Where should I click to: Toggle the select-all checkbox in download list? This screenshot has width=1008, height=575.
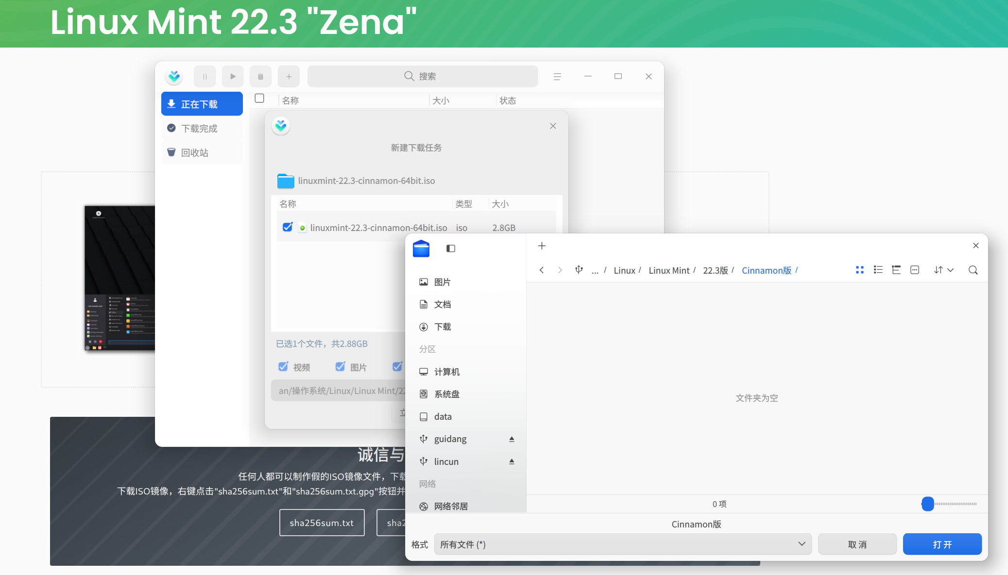(x=259, y=99)
